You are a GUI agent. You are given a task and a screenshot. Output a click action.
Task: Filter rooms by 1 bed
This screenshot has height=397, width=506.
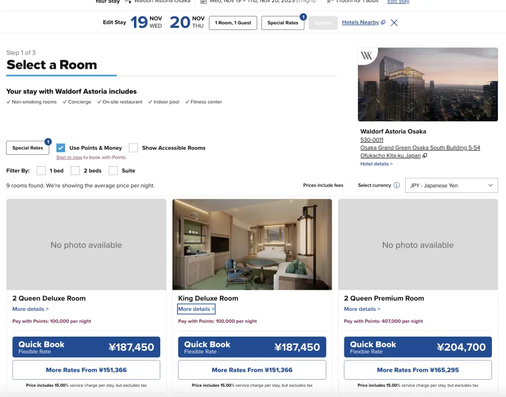click(x=41, y=171)
